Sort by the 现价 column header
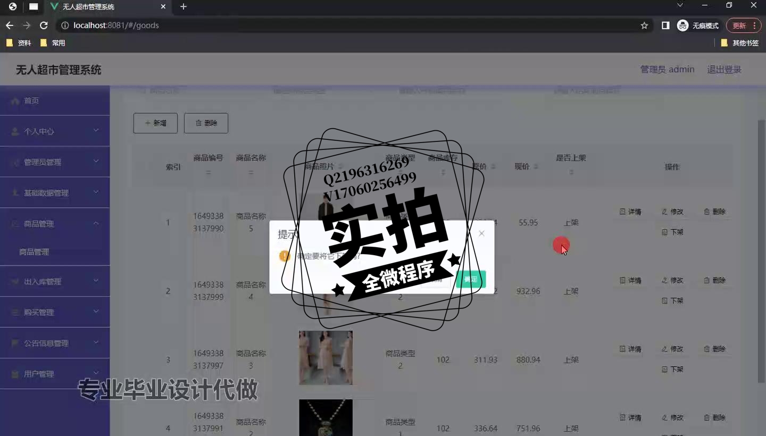 pyautogui.click(x=526, y=166)
